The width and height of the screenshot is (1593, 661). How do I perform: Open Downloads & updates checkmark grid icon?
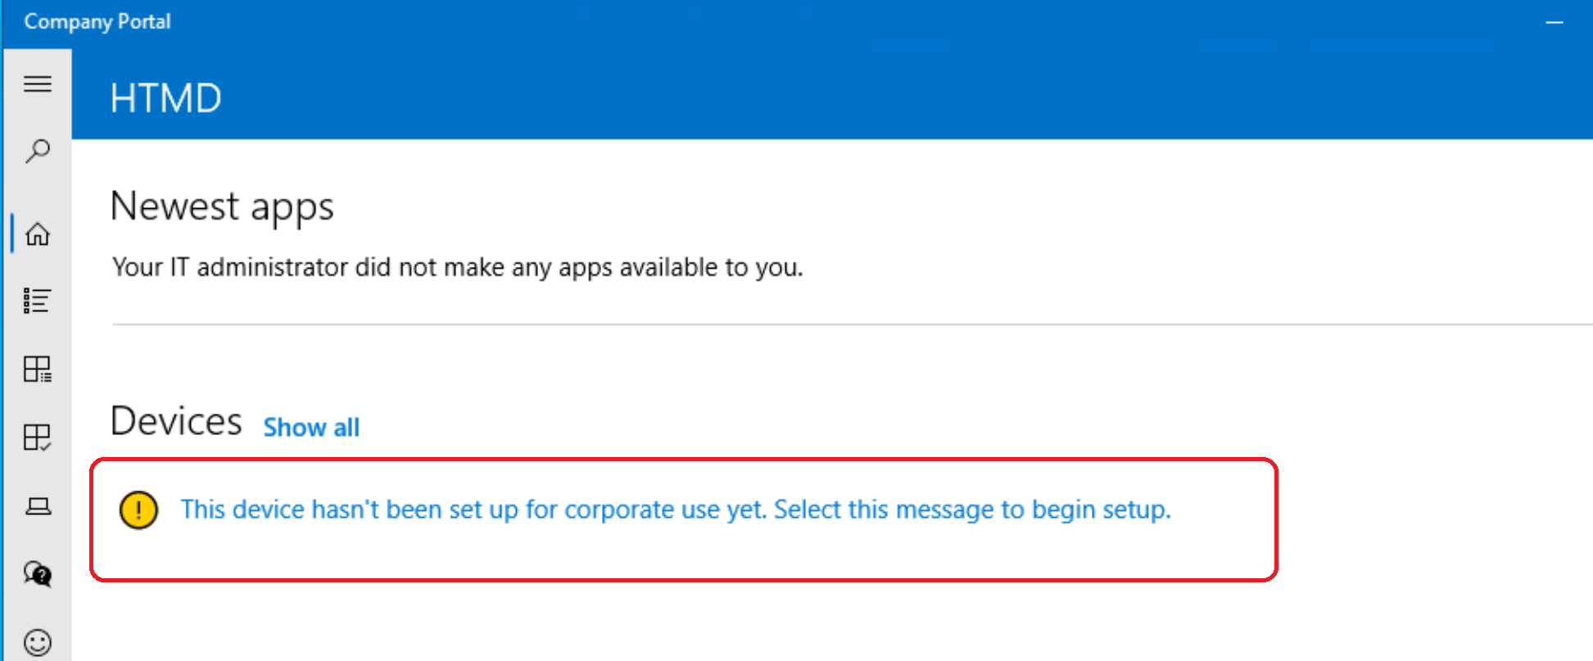point(38,437)
